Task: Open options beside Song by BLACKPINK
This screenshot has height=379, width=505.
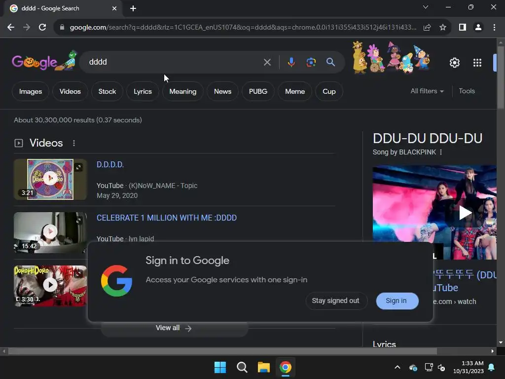Action: point(441,152)
